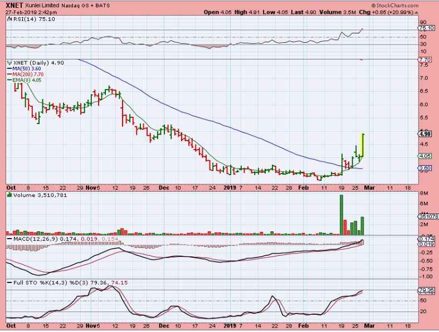This screenshot has height=332, width=439.
Task: Click the yellow highlighted latest price candle
Action: point(363,145)
